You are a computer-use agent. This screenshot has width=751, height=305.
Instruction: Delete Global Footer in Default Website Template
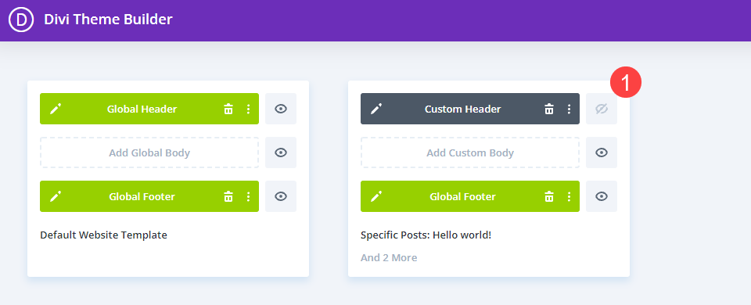tap(228, 196)
